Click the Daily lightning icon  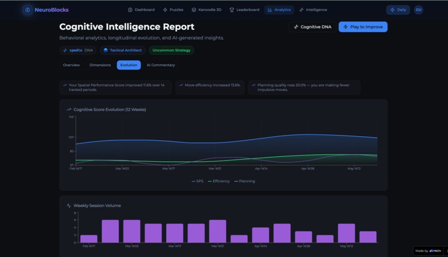point(392,9)
